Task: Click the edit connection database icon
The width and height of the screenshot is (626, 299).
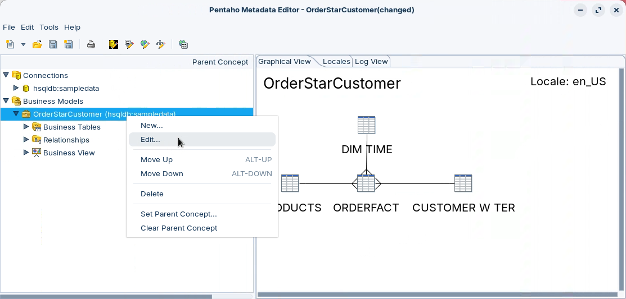Action: pyautogui.click(x=114, y=44)
